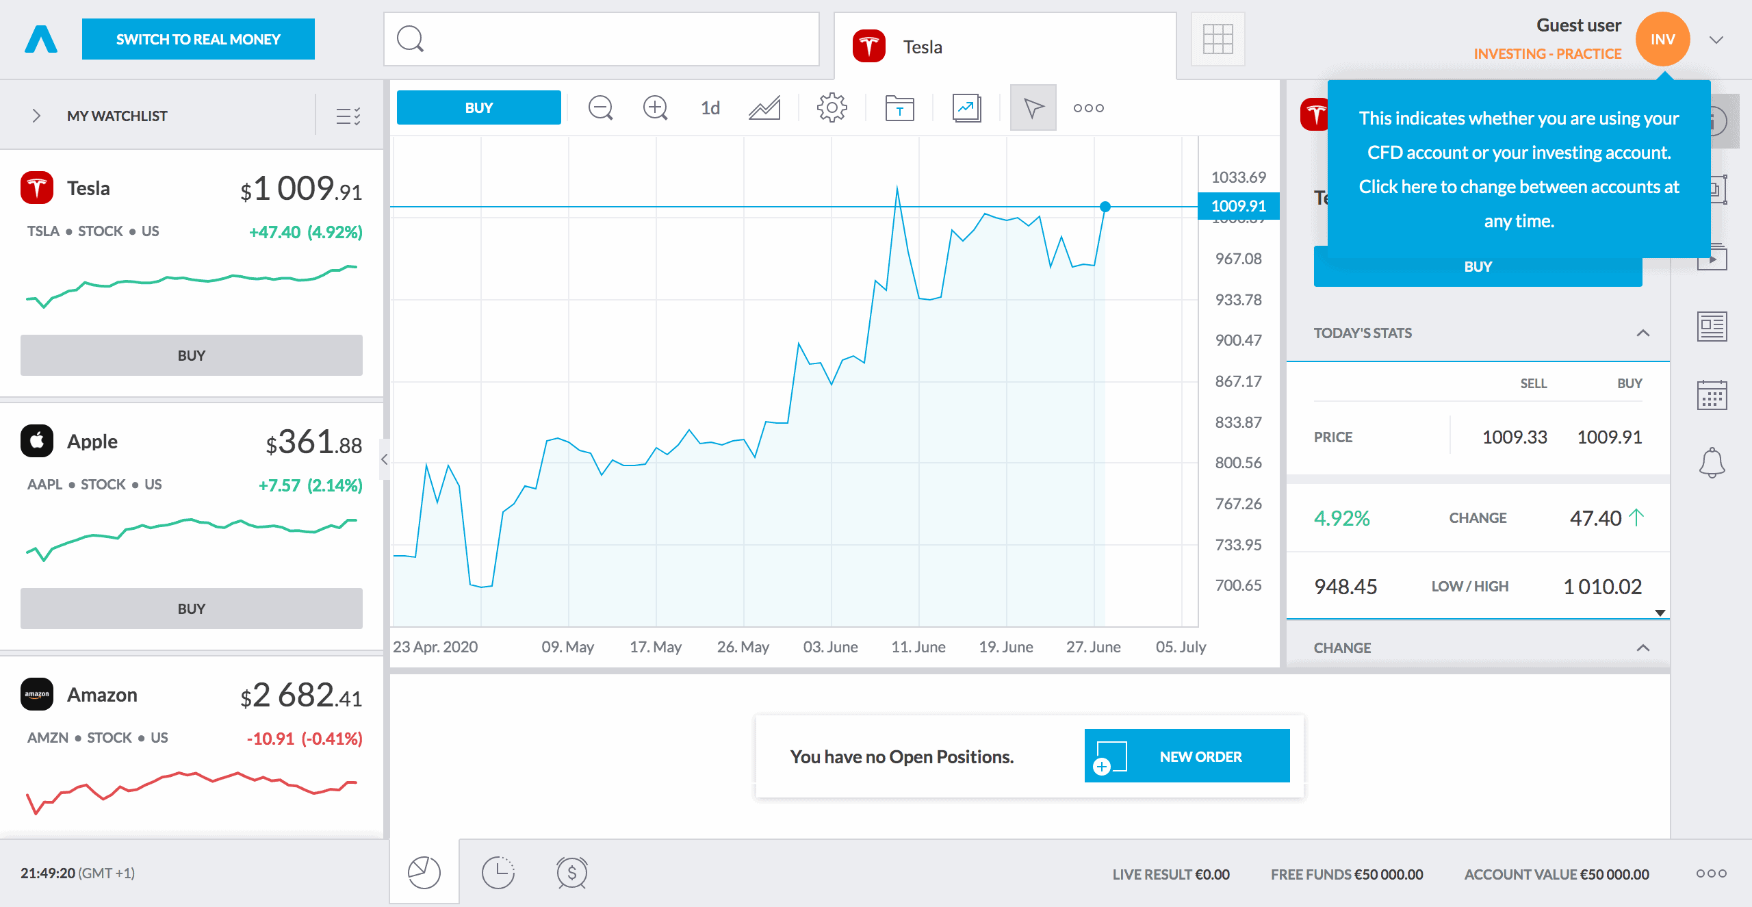The width and height of the screenshot is (1752, 907).
Task: Click the 1009.91 current price label on axis
Action: point(1238,205)
